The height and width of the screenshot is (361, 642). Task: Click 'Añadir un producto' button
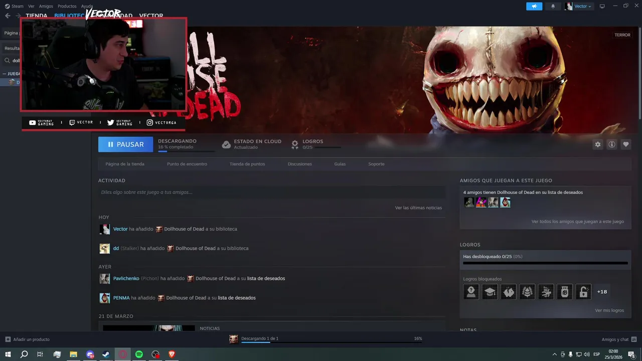point(27,339)
